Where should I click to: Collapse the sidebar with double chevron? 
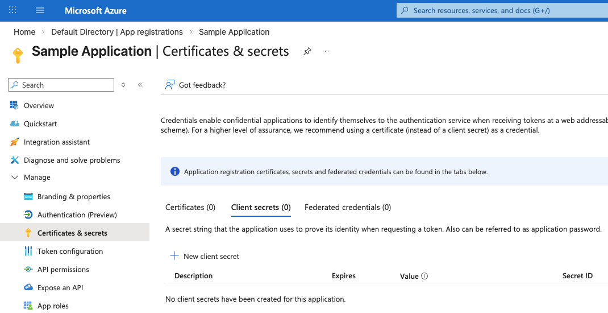pos(140,85)
